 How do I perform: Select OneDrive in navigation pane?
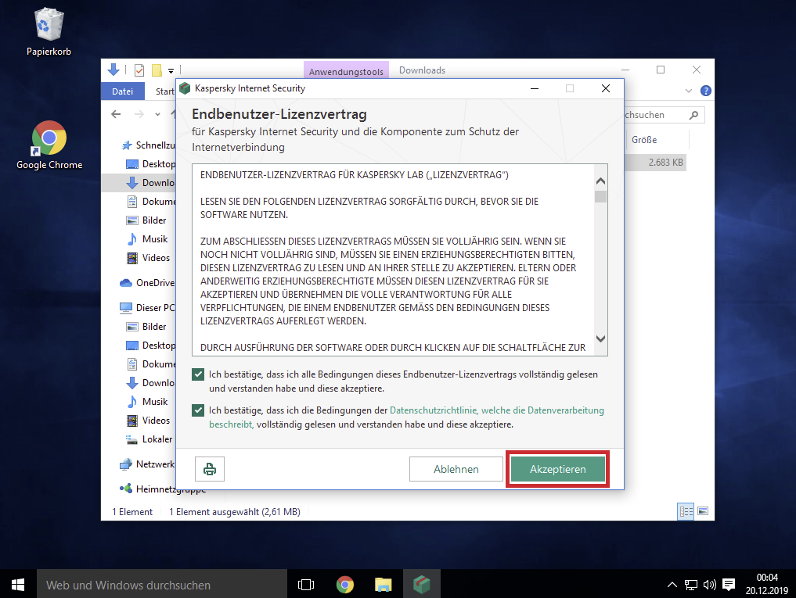coord(147,282)
